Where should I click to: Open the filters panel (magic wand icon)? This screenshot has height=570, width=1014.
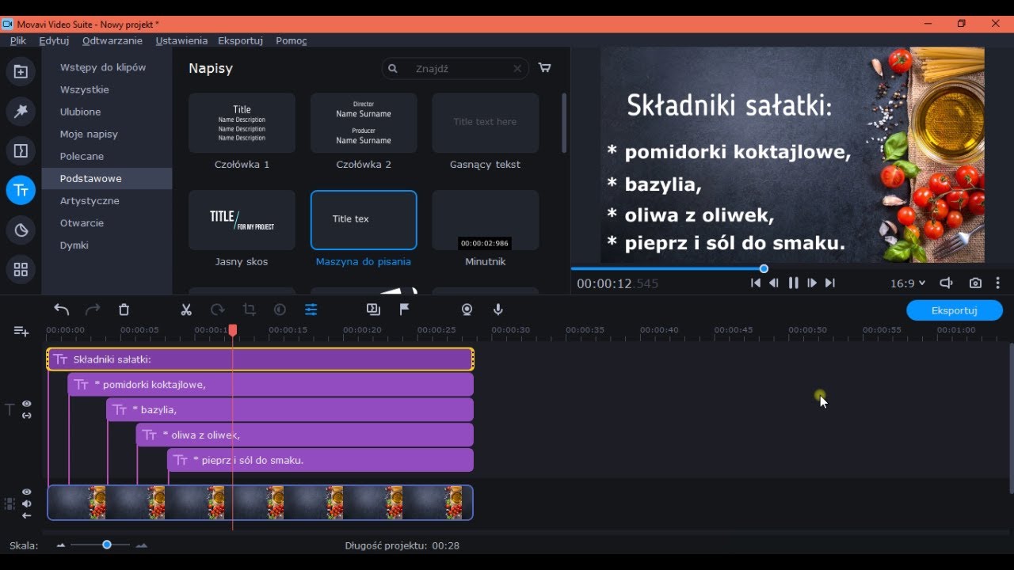pyautogui.click(x=21, y=112)
